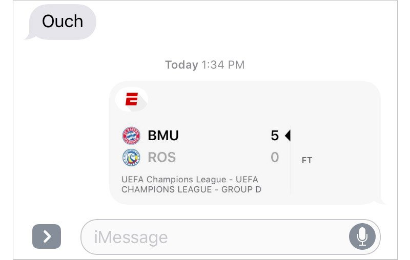Click the UEFA Champions League first caption line
The image size is (410, 260).
190,179
